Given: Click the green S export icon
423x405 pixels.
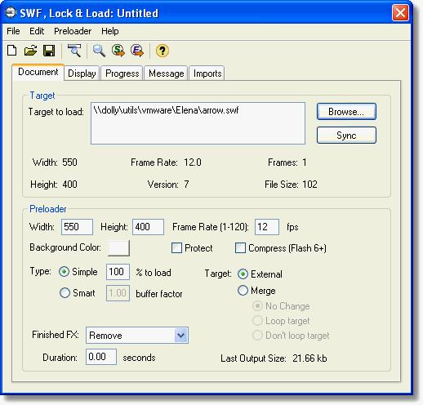Looking at the screenshot, I should (118, 51).
